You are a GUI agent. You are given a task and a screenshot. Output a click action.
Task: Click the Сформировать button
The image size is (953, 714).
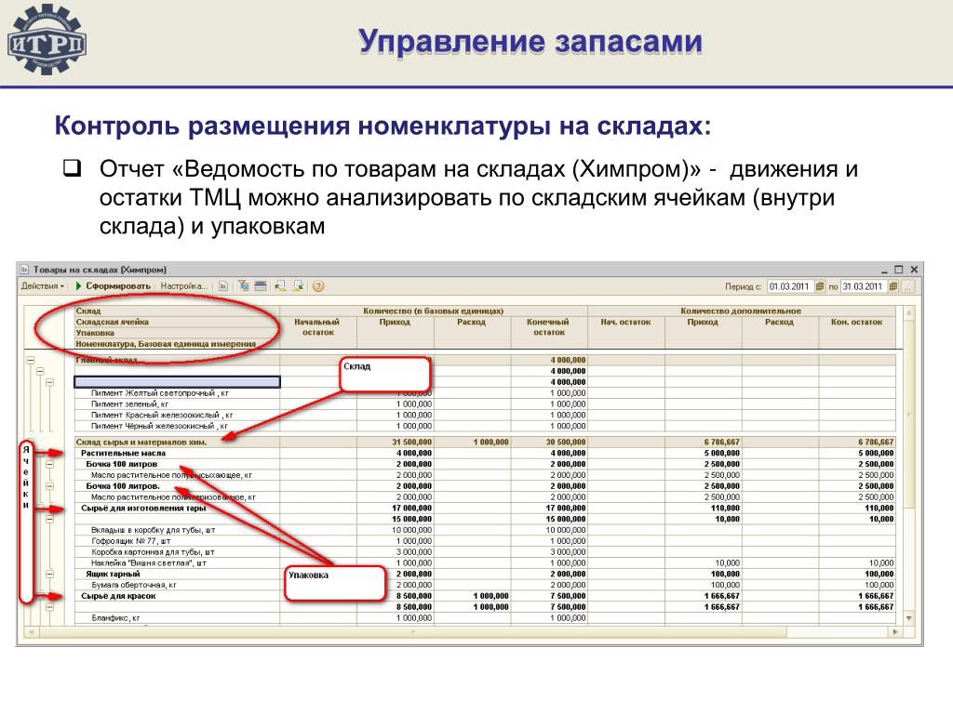[x=114, y=286]
